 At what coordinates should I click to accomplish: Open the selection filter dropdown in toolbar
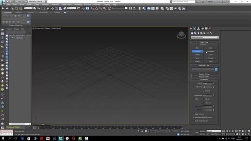click(28, 8)
